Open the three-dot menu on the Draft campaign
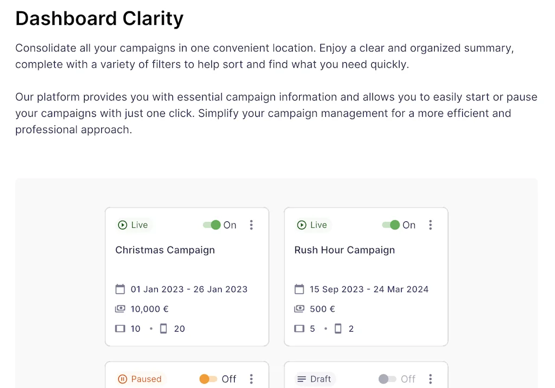Screen dimensions: 555x388 tap(430, 379)
